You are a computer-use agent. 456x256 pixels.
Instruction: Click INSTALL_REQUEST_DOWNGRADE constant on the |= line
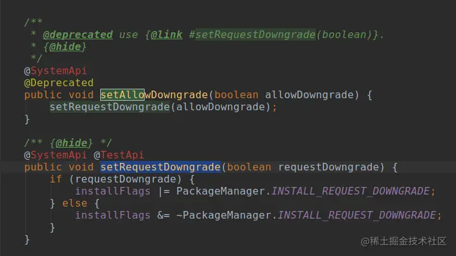click(351, 191)
